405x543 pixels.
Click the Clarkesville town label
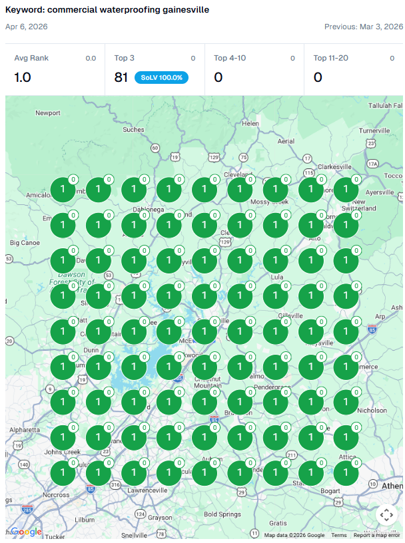point(334,166)
